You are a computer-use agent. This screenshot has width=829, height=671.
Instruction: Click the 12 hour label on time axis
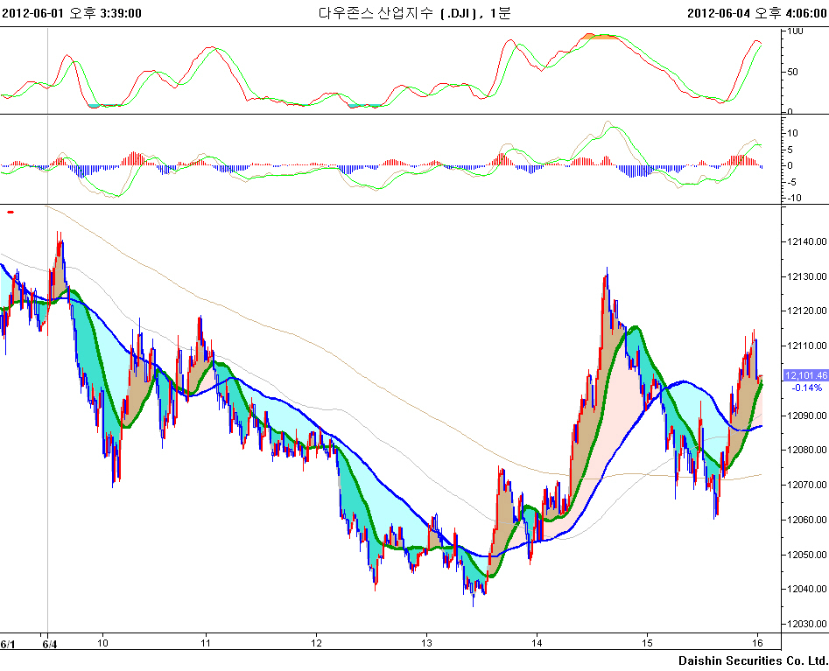316,644
